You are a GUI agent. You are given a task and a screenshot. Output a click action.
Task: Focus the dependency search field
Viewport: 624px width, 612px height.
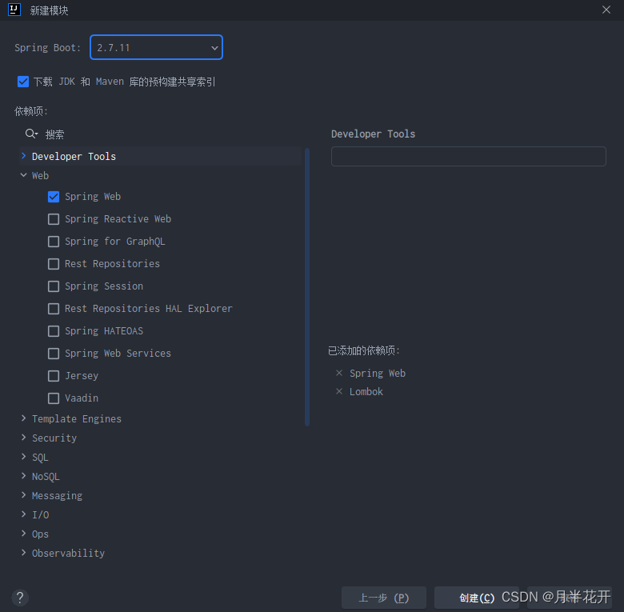tap(160, 134)
